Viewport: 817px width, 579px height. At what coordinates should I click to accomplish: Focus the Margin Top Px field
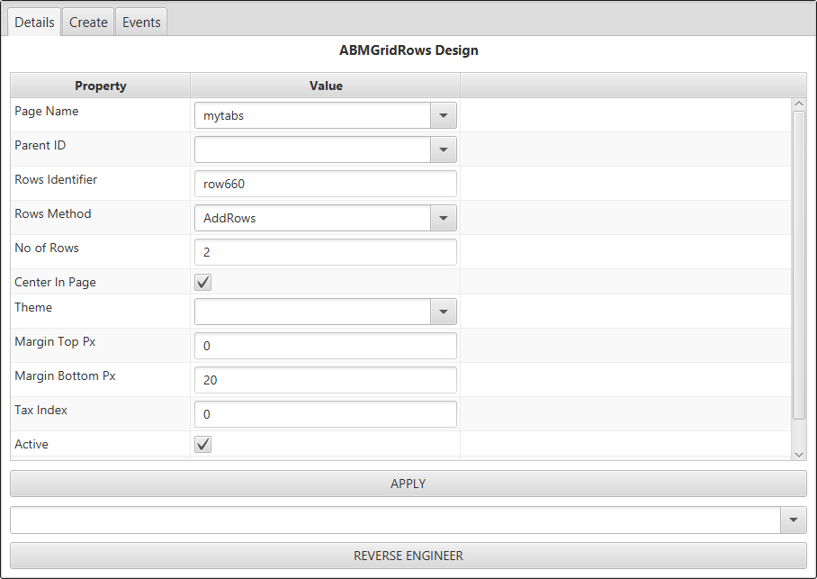tap(325, 346)
